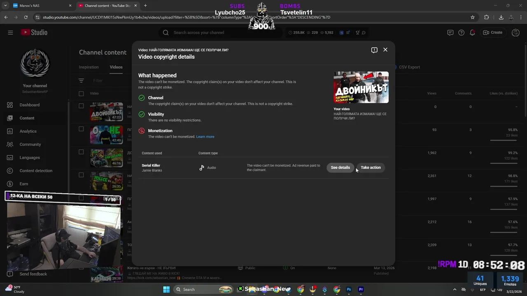Viewport: 527px width, 296px height.
Task: Open the Help question-mark icon
Action: 462,32
